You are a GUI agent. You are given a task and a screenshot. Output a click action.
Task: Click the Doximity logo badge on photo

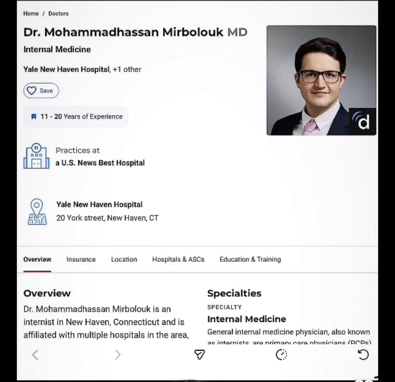click(x=362, y=121)
